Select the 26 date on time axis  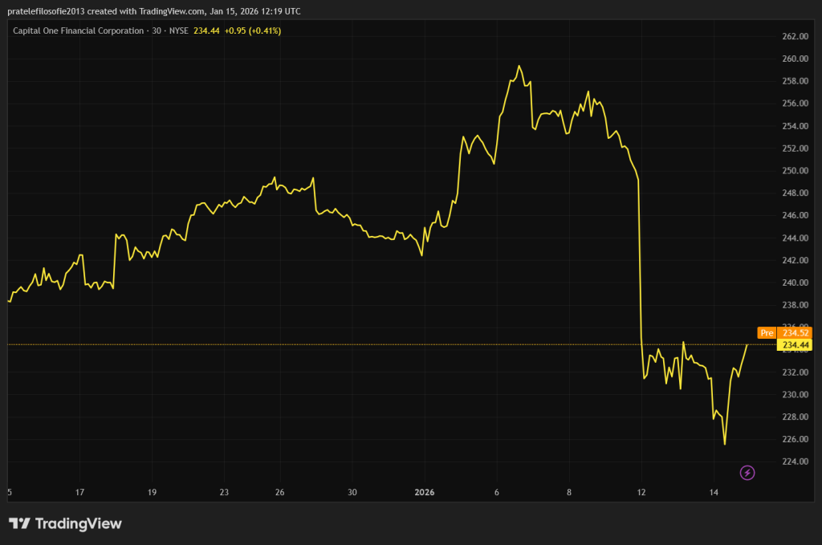coord(279,492)
